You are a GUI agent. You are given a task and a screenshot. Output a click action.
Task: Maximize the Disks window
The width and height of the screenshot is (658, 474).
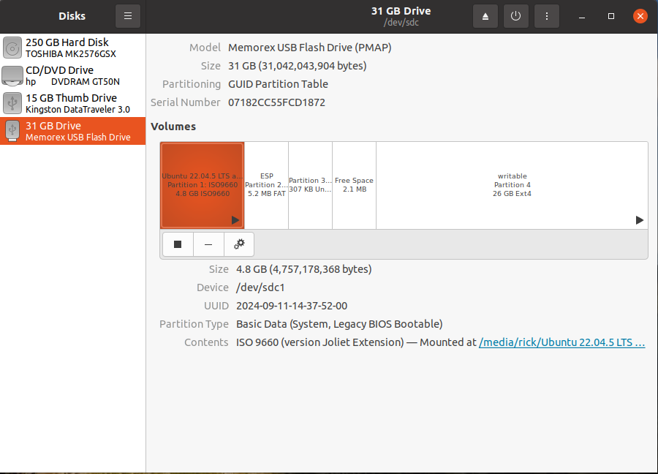point(611,16)
